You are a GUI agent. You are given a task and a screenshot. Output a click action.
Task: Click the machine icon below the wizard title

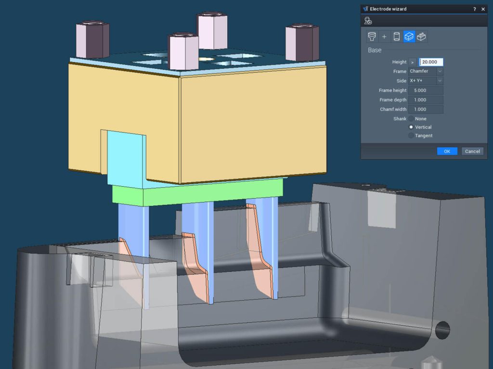pyautogui.click(x=368, y=20)
